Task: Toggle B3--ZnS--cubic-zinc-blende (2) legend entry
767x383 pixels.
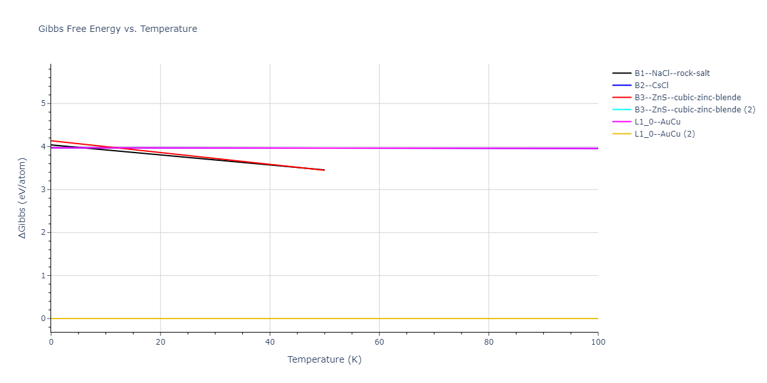Action: [695, 110]
